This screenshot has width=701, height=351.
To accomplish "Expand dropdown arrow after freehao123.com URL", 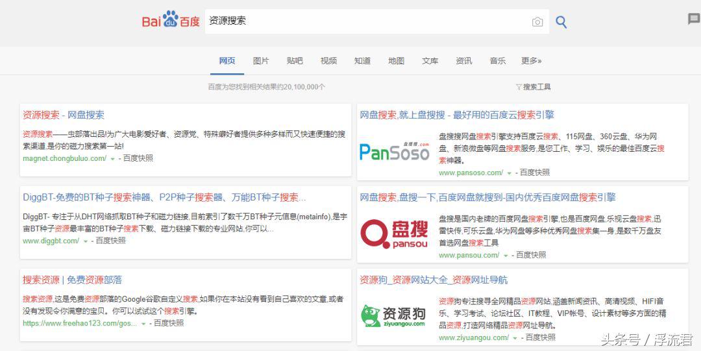I will point(143,324).
